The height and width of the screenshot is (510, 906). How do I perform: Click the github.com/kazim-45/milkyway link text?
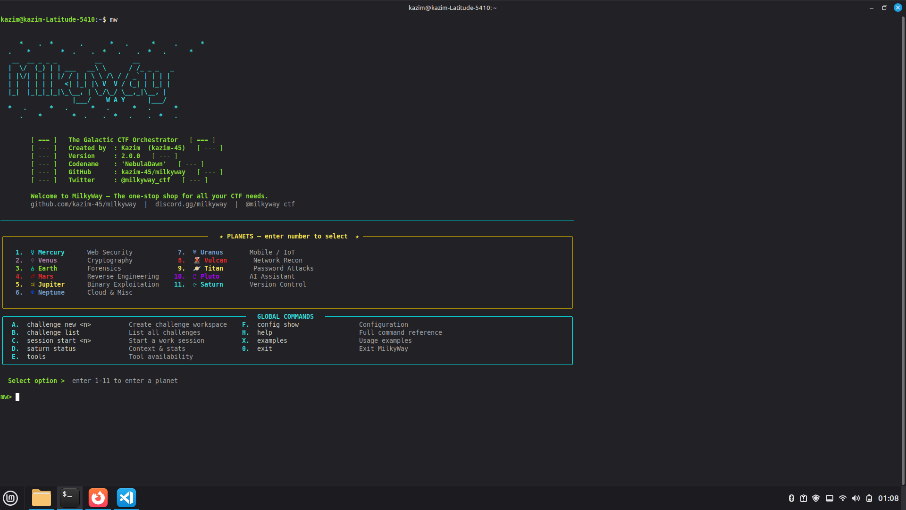[x=84, y=204]
